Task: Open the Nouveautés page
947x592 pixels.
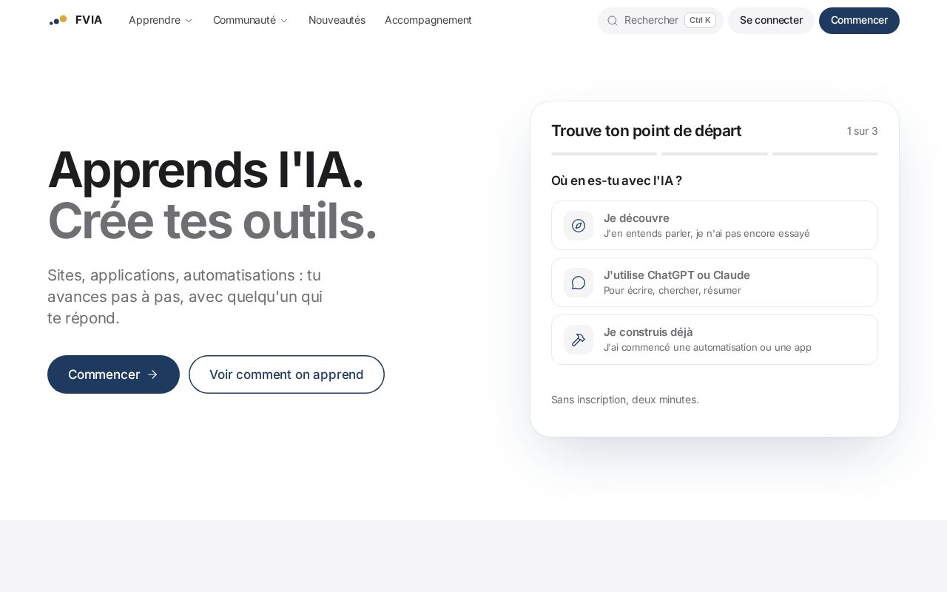Action: click(x=337, y=20)
